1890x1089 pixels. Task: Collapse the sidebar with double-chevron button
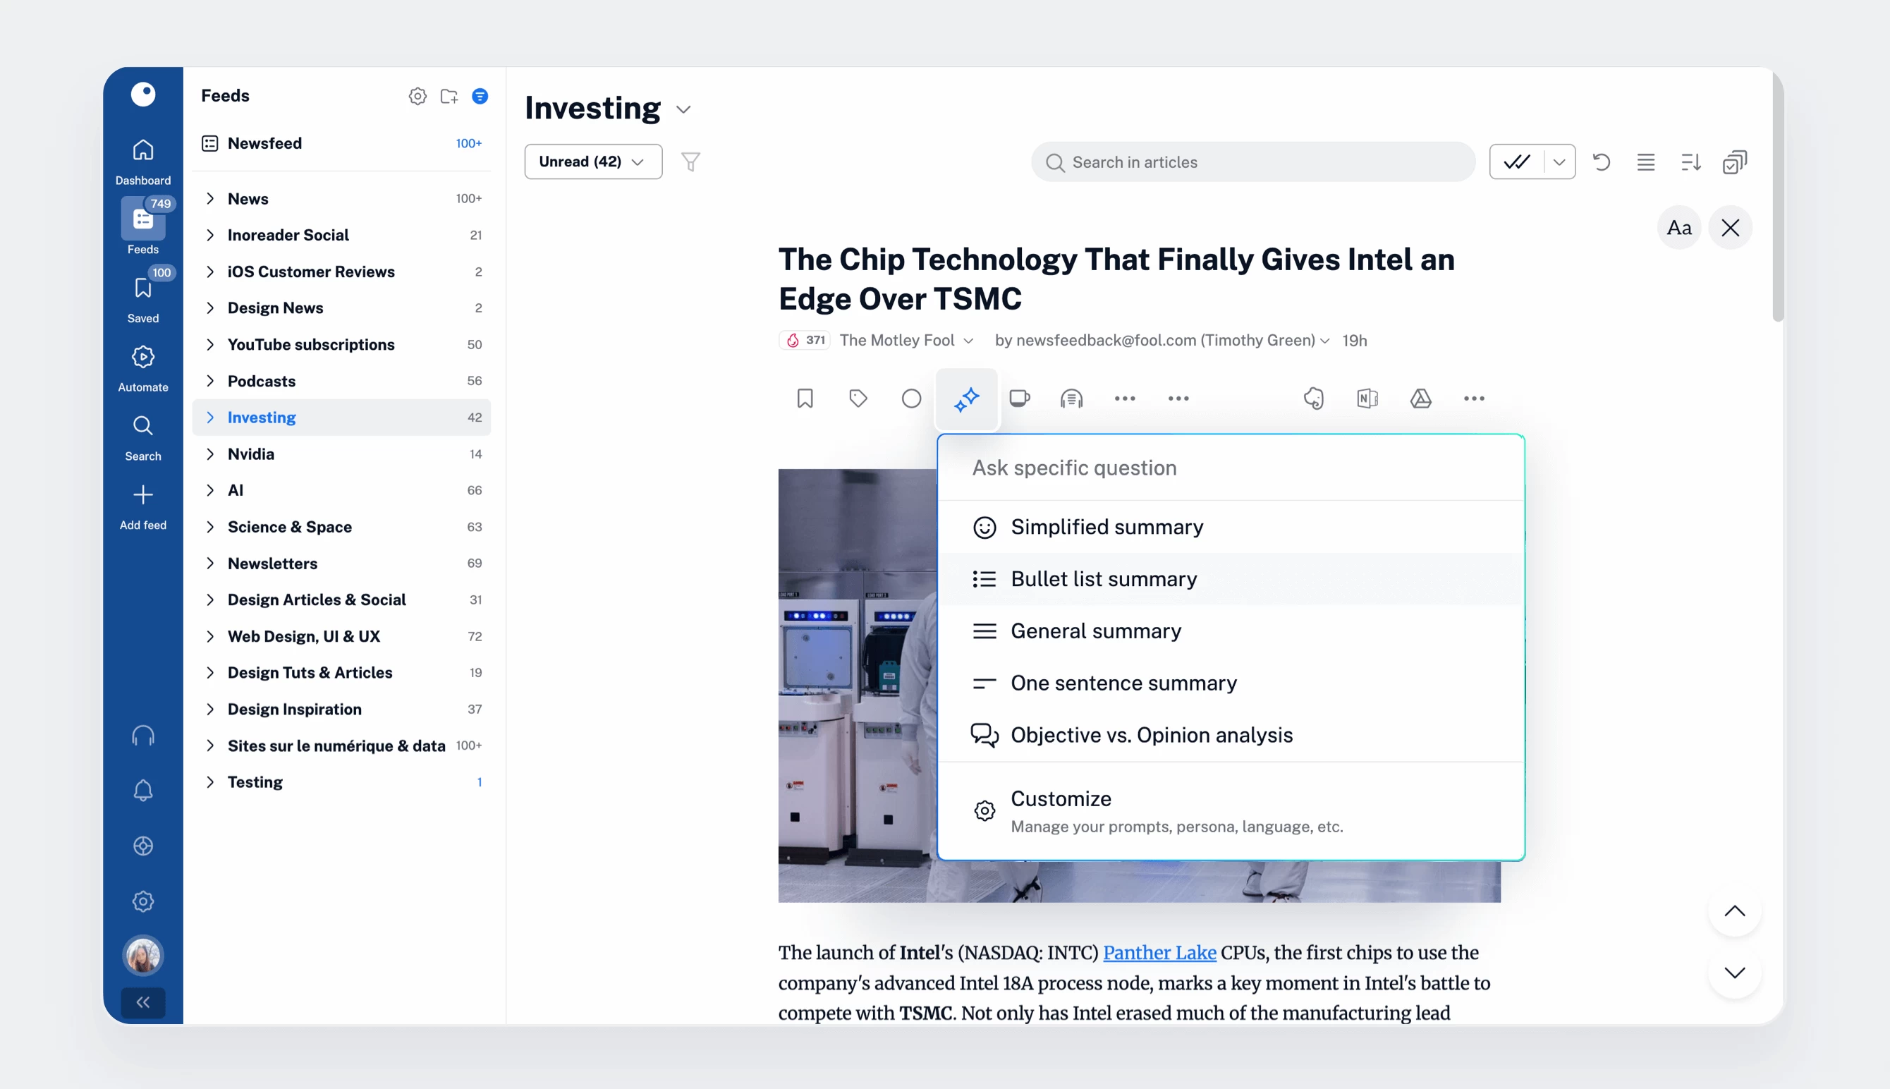click(142, 1002)
